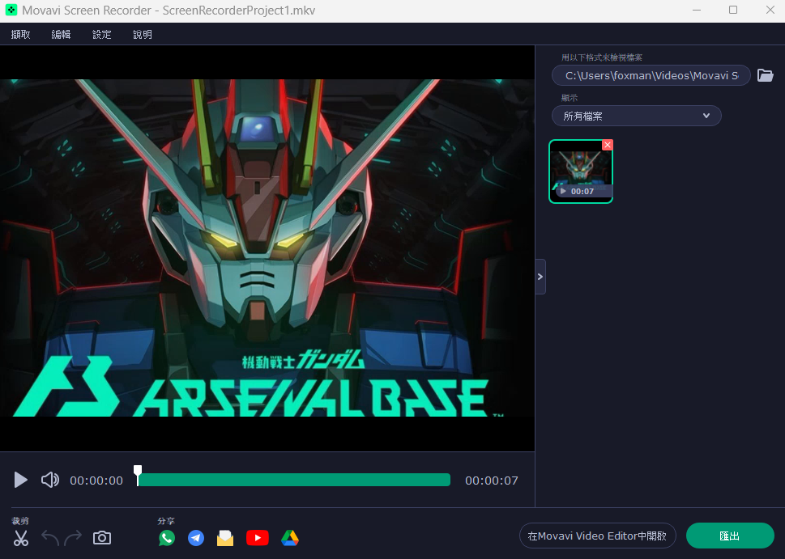The image size is (785, 559).
Task: Upload the recording to Google Drive
Action: [290, 538]
